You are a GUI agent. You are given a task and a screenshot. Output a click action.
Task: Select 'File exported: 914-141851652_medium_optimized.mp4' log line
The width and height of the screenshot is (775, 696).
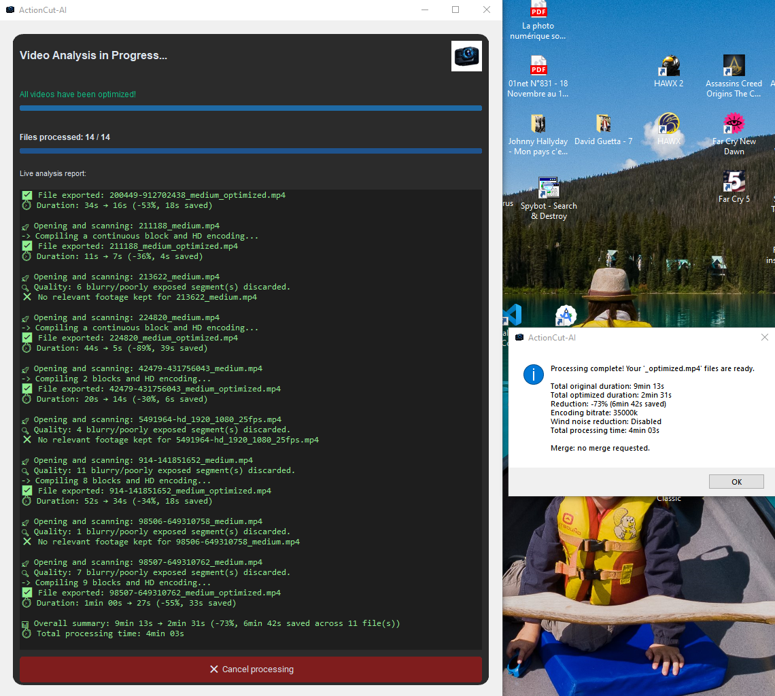click(147, 491)
